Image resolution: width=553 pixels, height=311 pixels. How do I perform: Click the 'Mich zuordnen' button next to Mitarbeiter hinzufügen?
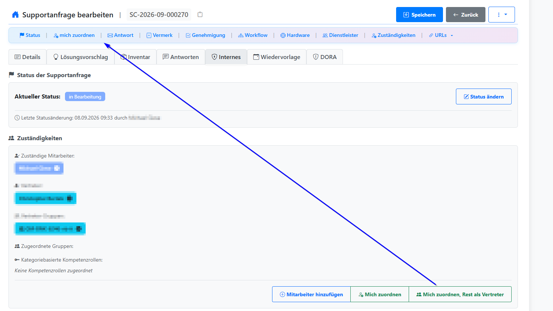(x=379, y=294)
